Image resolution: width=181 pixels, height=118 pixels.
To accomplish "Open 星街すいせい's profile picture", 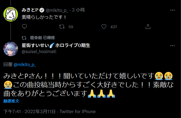I will (x=11, y=49).
